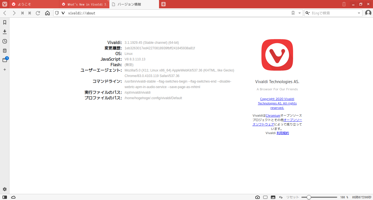Open the tracker blocker shield icon
This screenshot has height=200, width=373.
pyautogui.click(x=57, y=13)
